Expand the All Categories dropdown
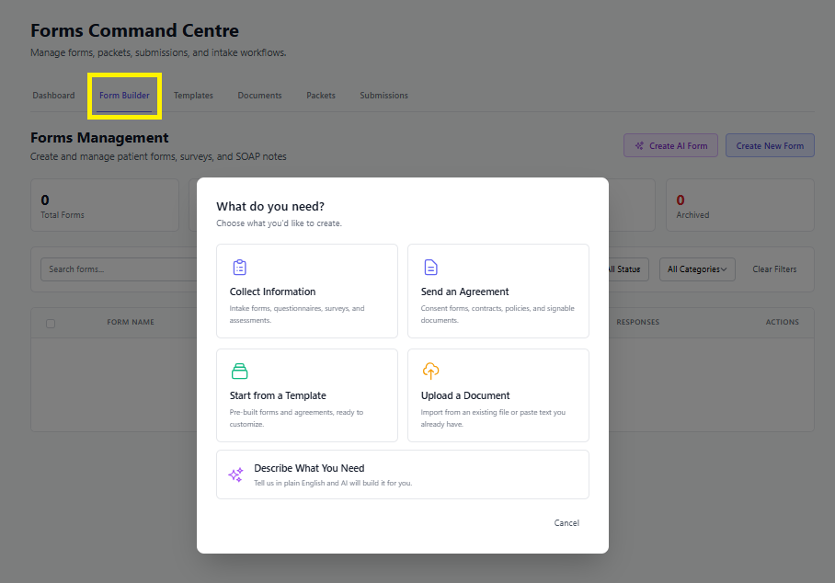This screenshot has height=583, width=835. tap(697, 269)
